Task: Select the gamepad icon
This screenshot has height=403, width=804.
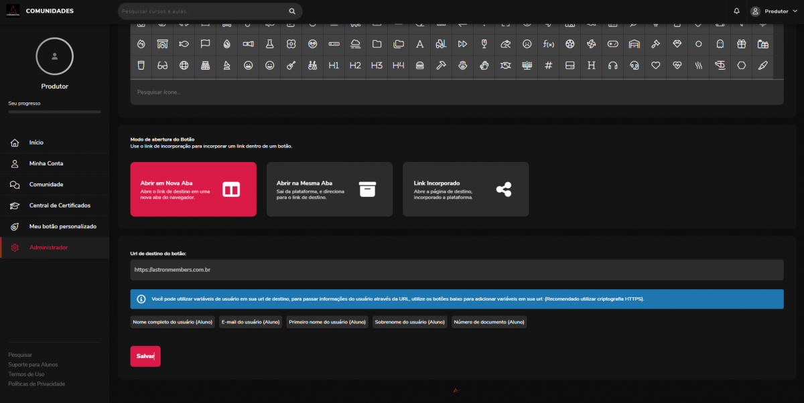Action: [x=612, y=44]
